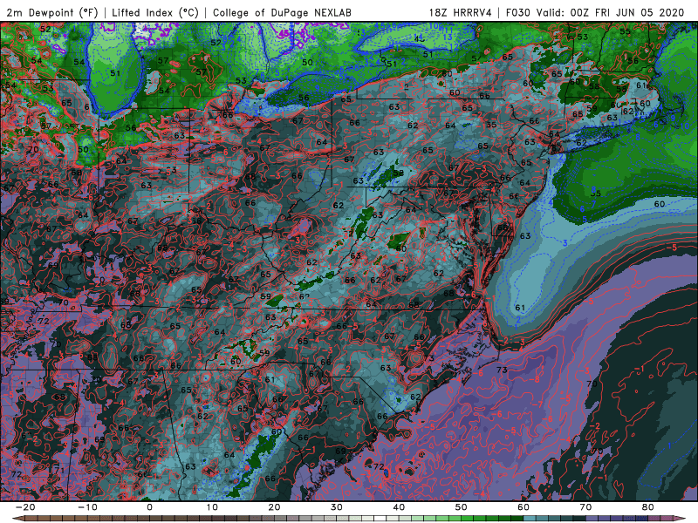Image resolution: width=698 pixels, height=523 pixels.
Task: Click the "72" value off the Georgia coast
Action: (379, 466)
